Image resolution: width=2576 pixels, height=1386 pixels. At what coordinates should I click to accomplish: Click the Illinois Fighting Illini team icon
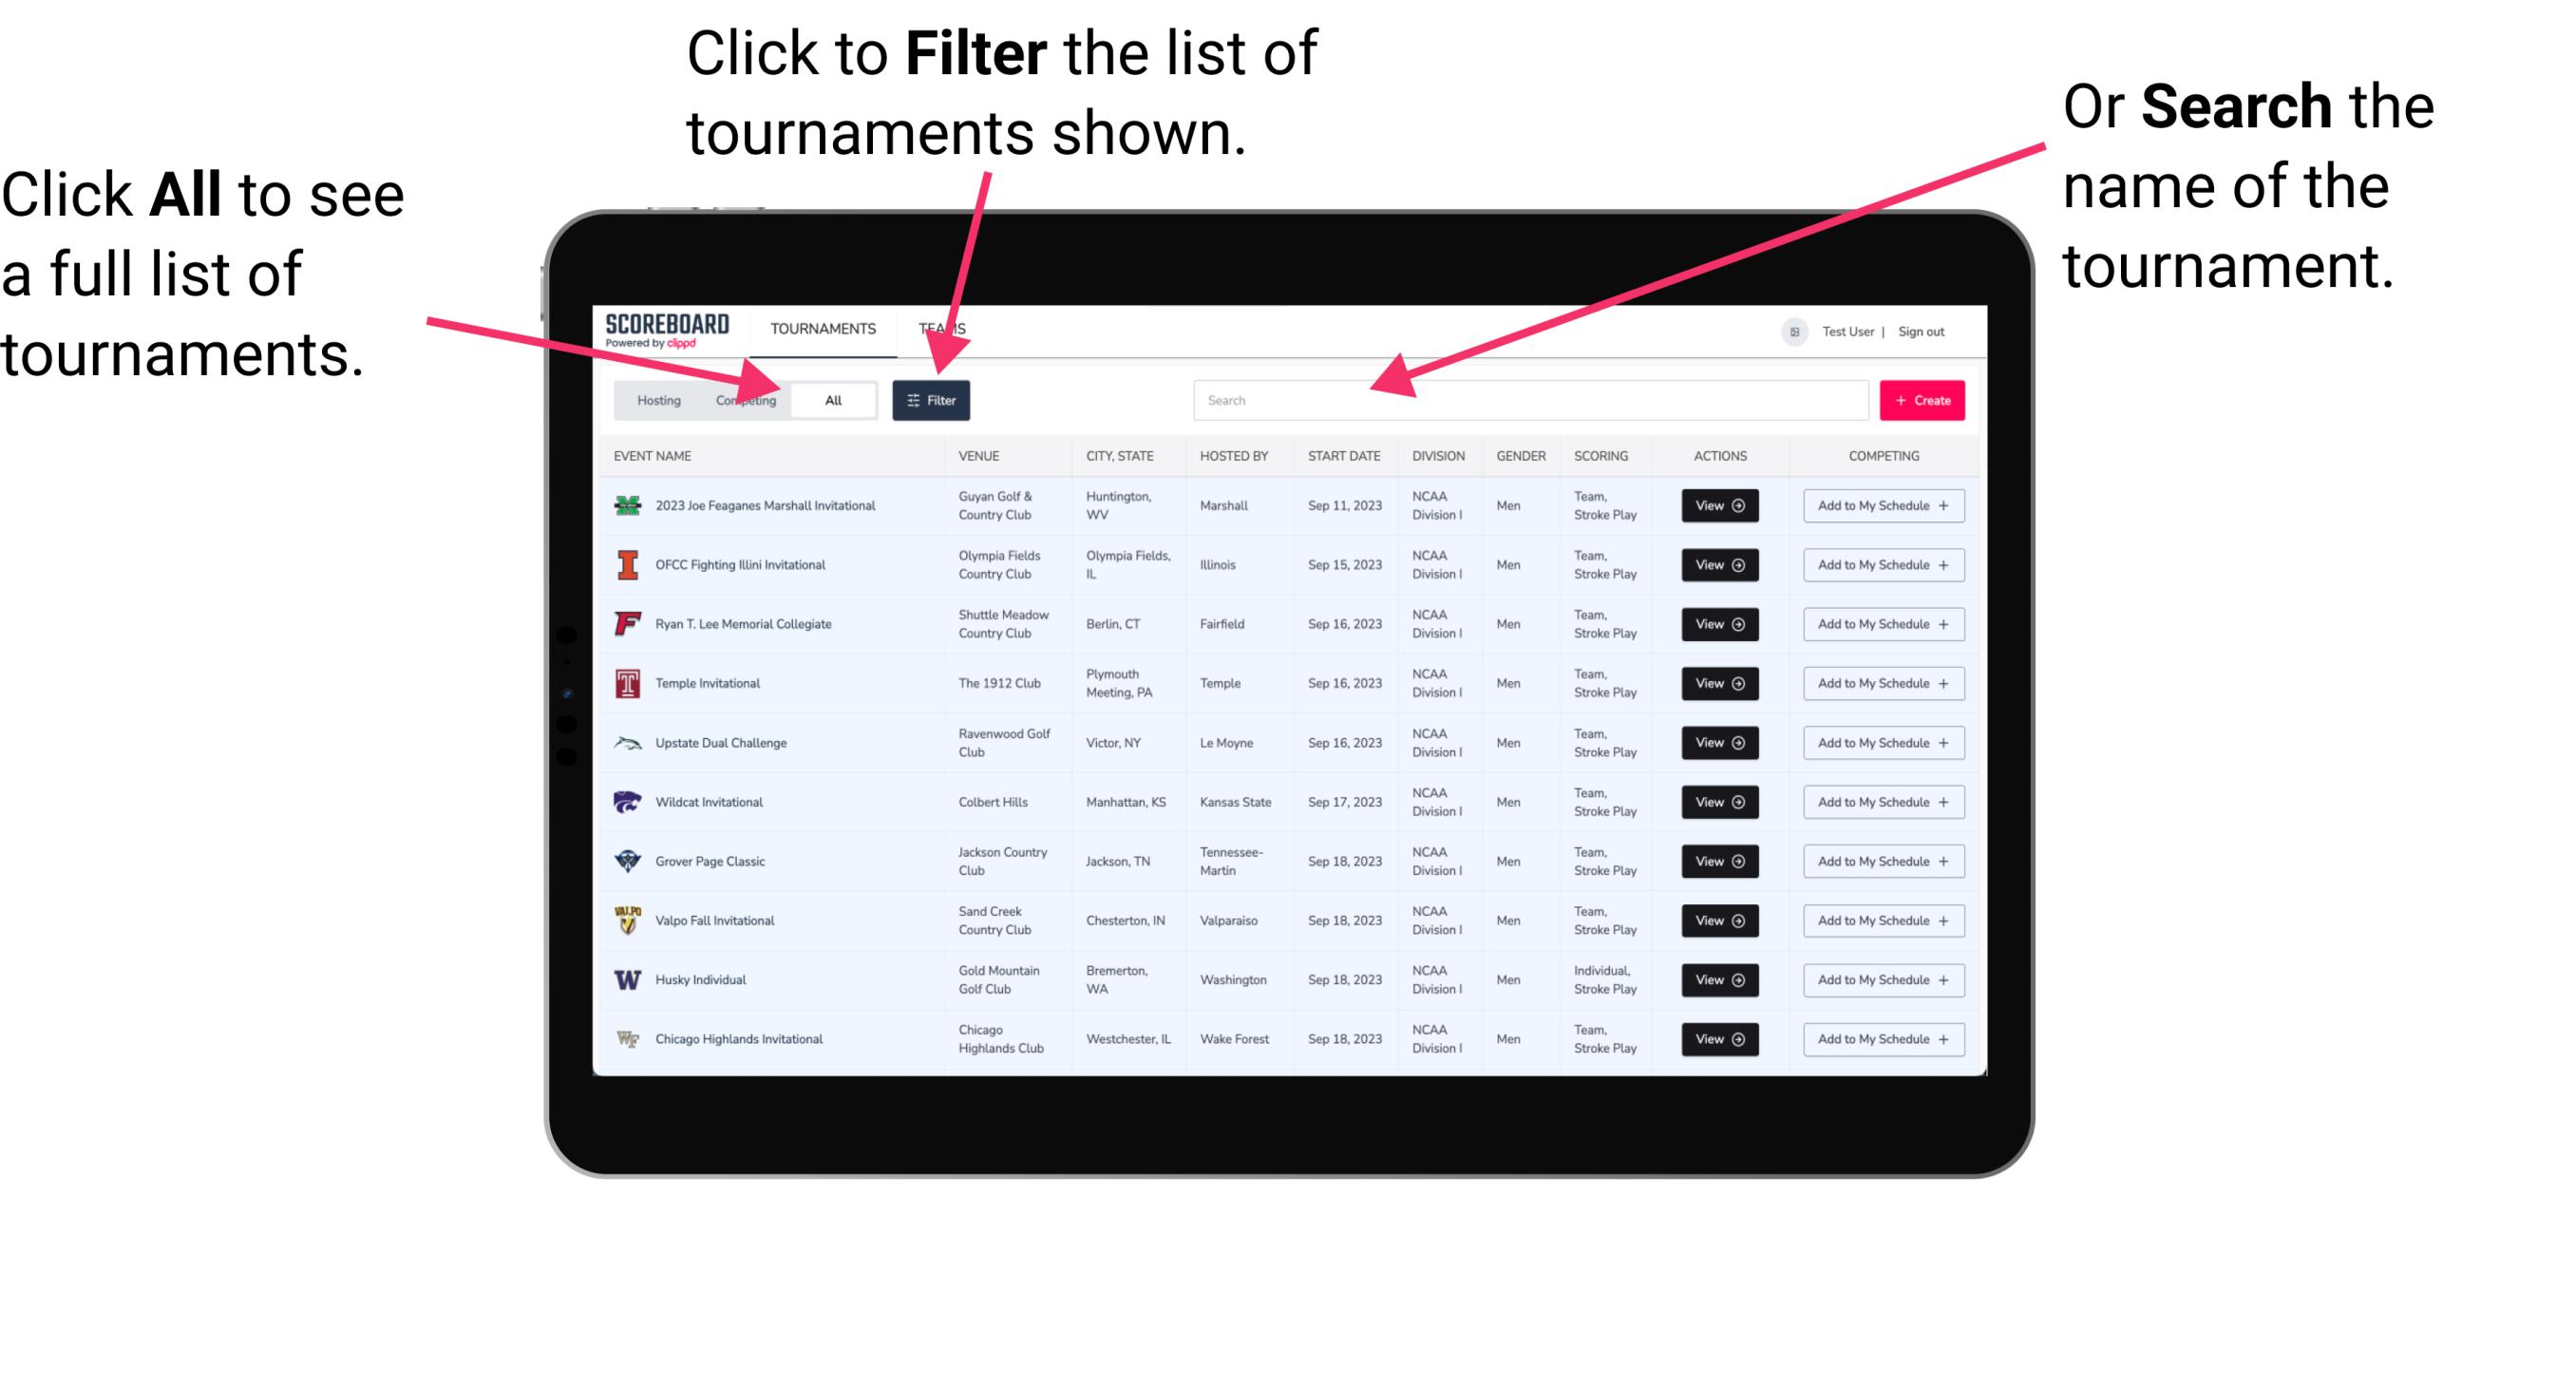pyautogui.click(x=626, y=565)
